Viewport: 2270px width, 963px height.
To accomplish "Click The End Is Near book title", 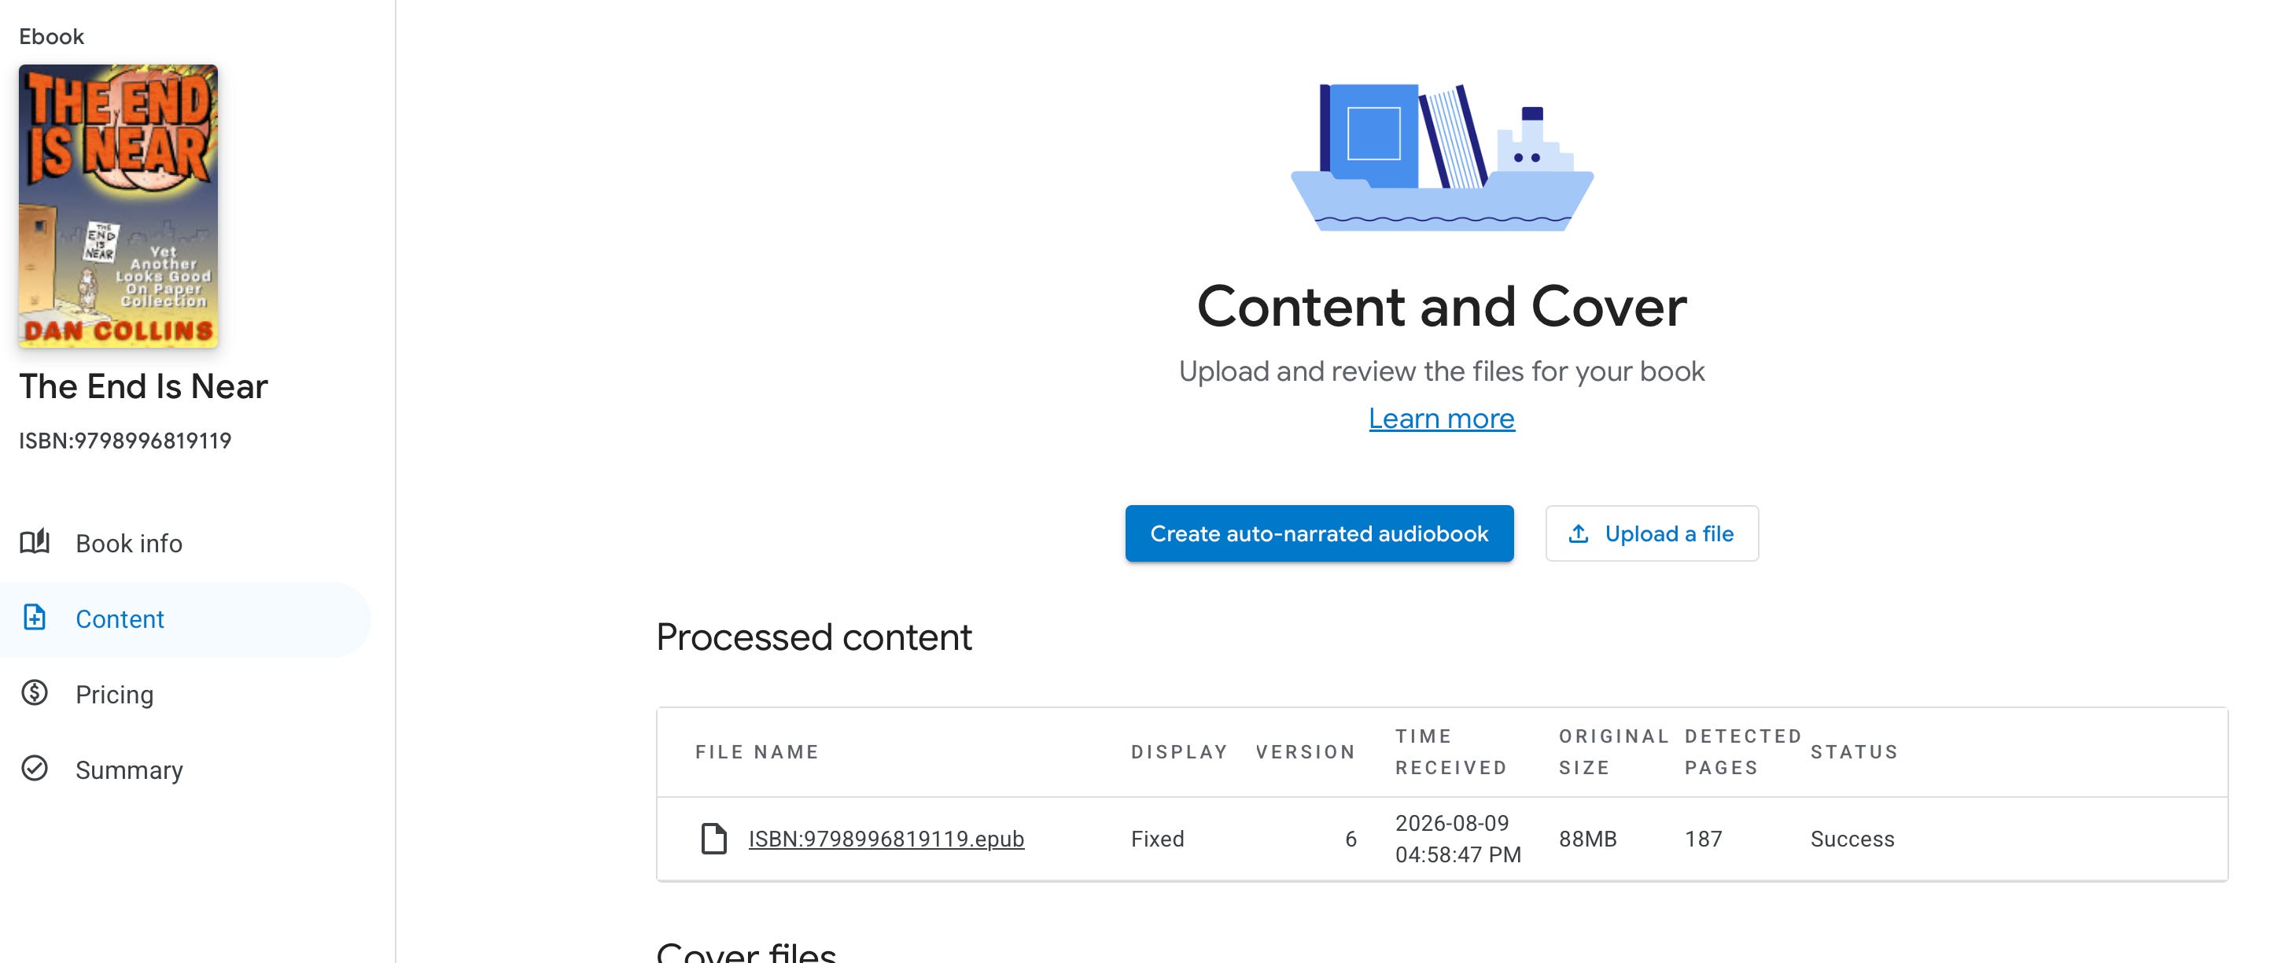I will pyautogui.click(x=144, y=387).
